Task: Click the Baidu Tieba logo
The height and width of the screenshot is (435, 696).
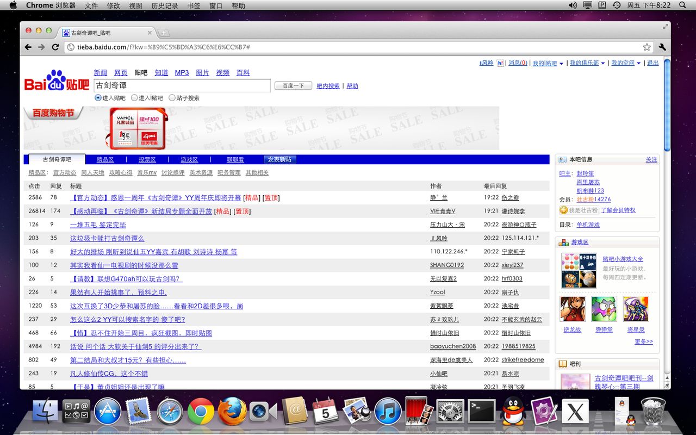Action: point(57,81)
